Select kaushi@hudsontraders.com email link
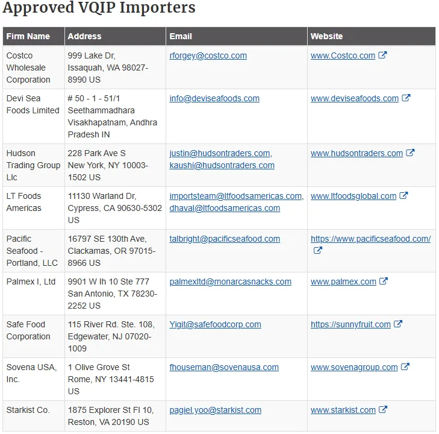This screenshot has width=439, height=434. pos(222,165)
